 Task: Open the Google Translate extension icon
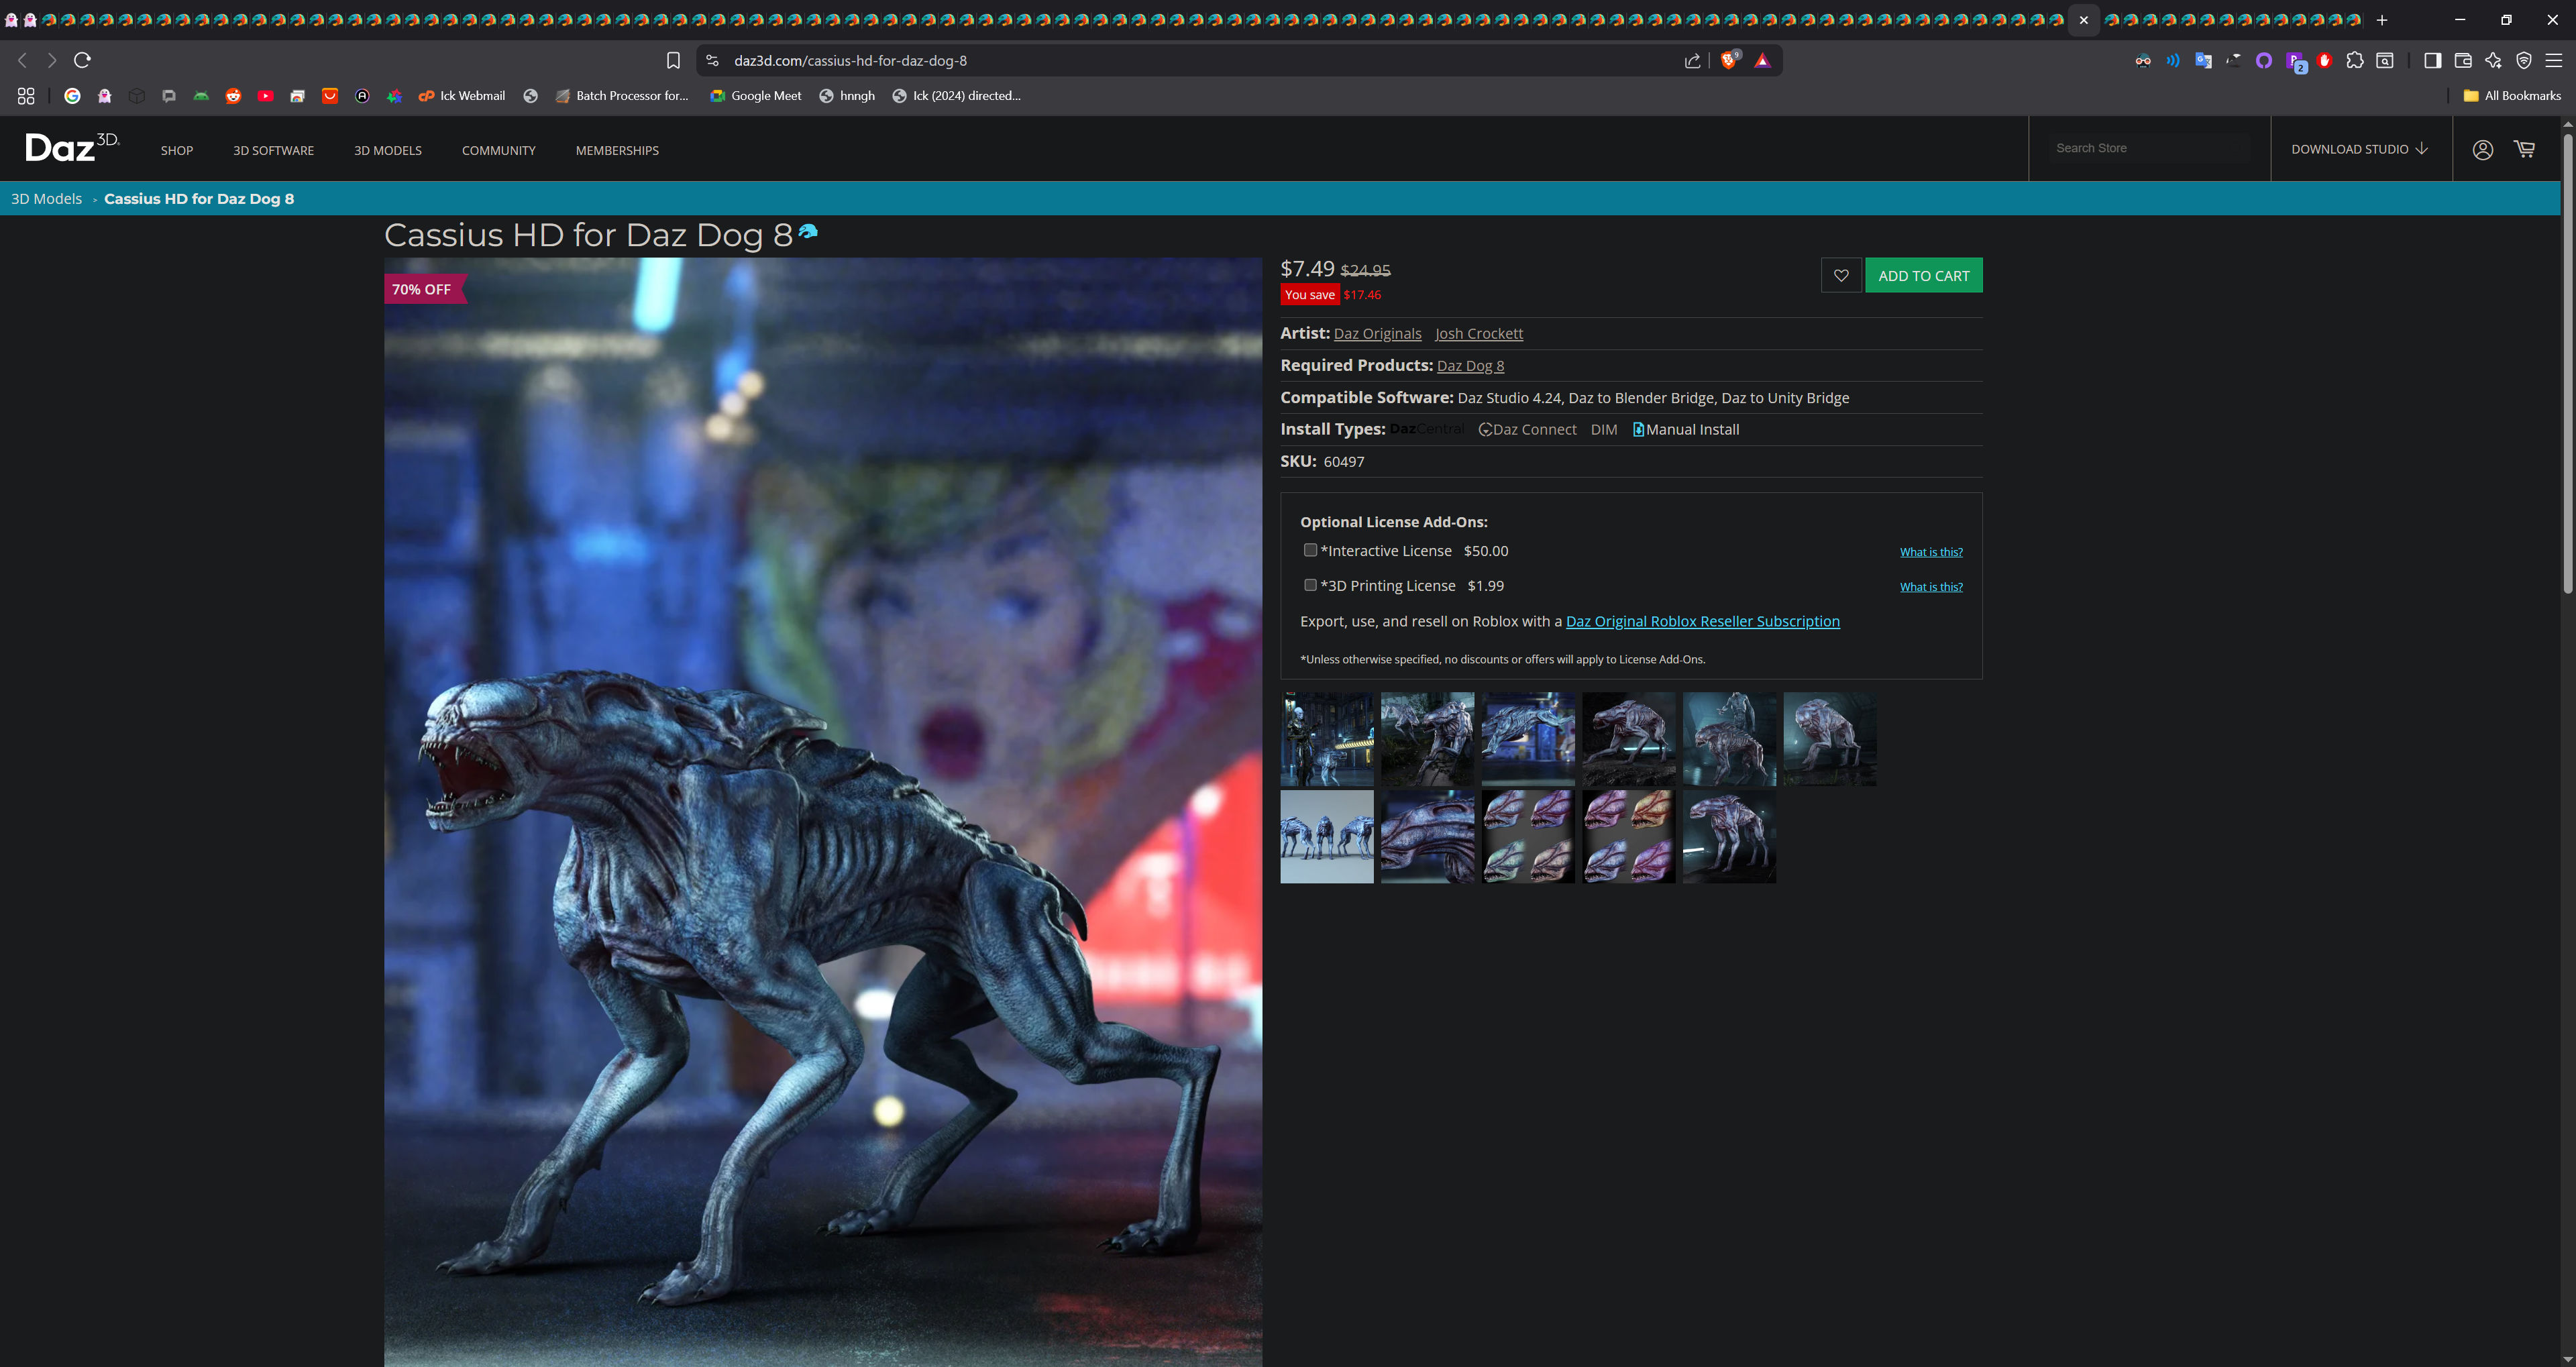click(2203, 60)
